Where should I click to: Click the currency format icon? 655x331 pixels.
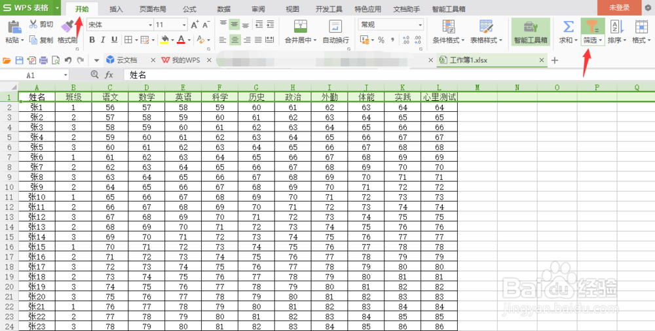click(364, 40)
